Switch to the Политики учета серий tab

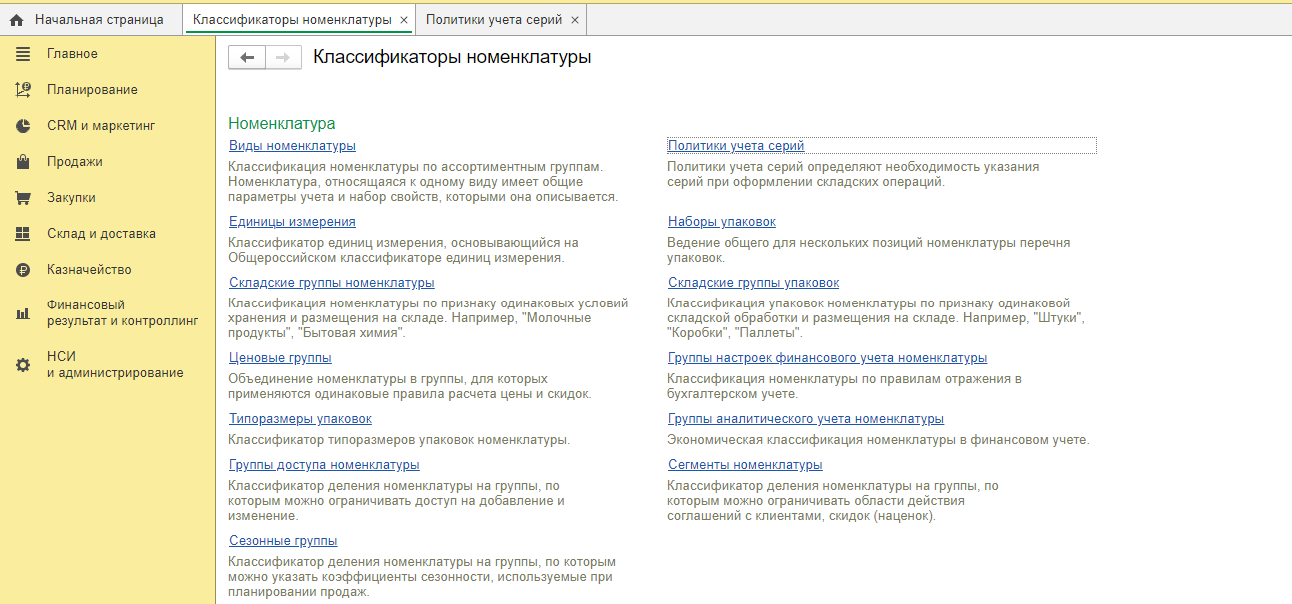(493, 20)
